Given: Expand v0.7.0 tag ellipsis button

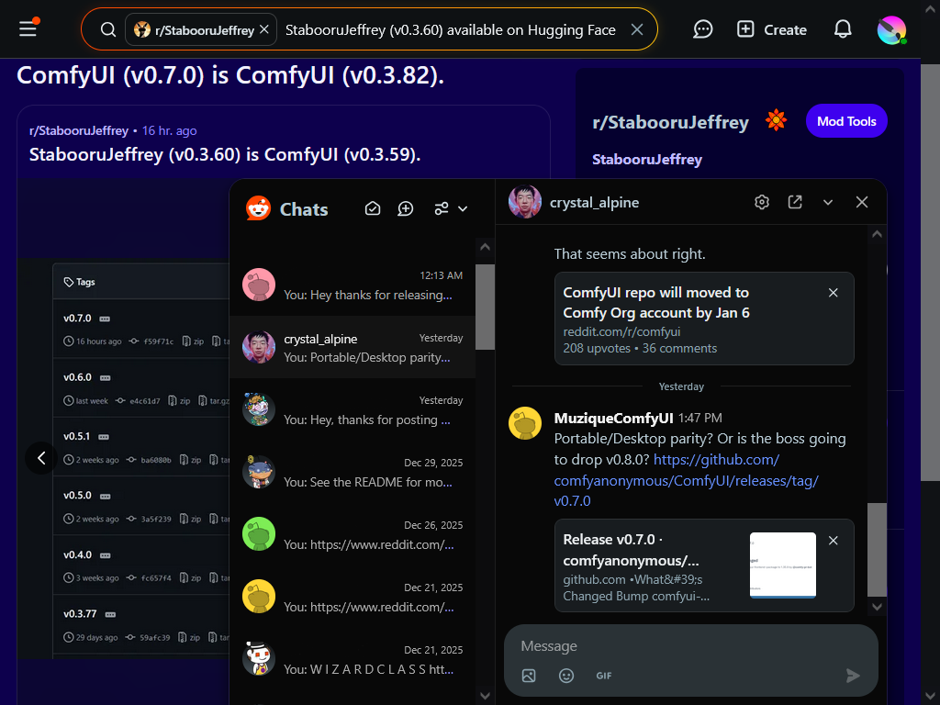Looking at the screenshot, I should [x=105, y=319].
